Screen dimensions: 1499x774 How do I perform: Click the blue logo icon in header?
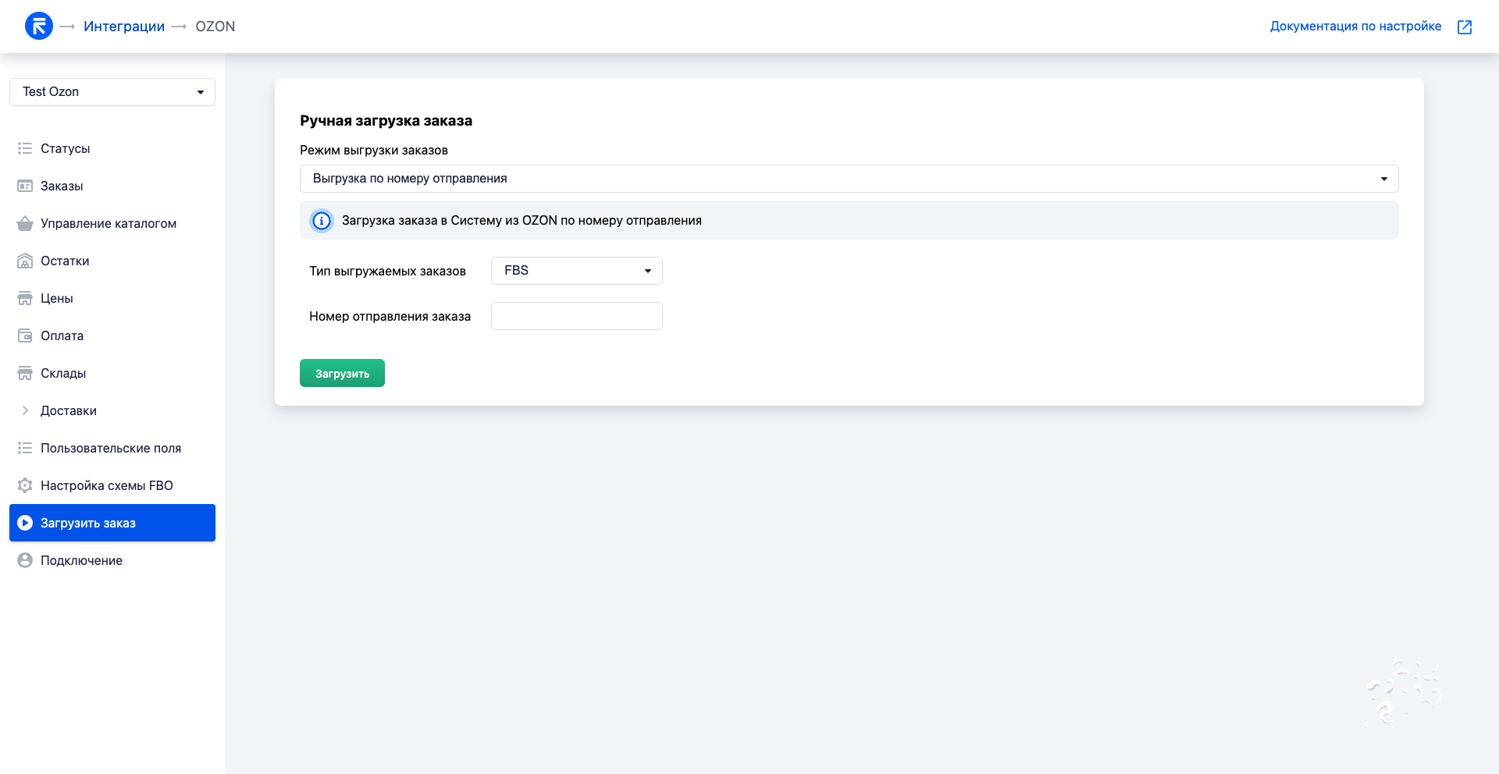point(38,27)
